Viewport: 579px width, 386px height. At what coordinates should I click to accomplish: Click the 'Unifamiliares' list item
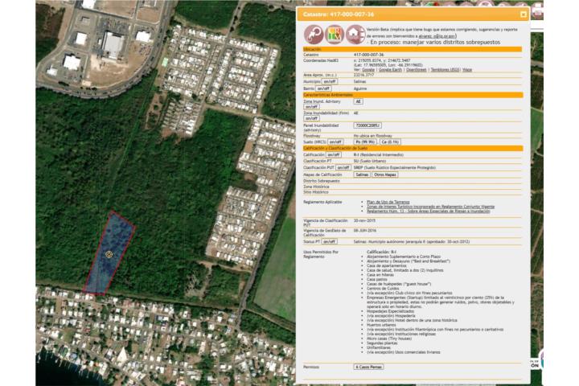[x=379, y=347]
